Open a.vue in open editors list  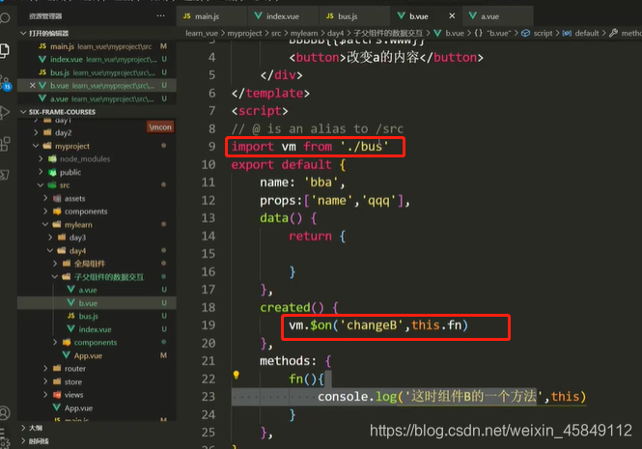pos(97,98)
